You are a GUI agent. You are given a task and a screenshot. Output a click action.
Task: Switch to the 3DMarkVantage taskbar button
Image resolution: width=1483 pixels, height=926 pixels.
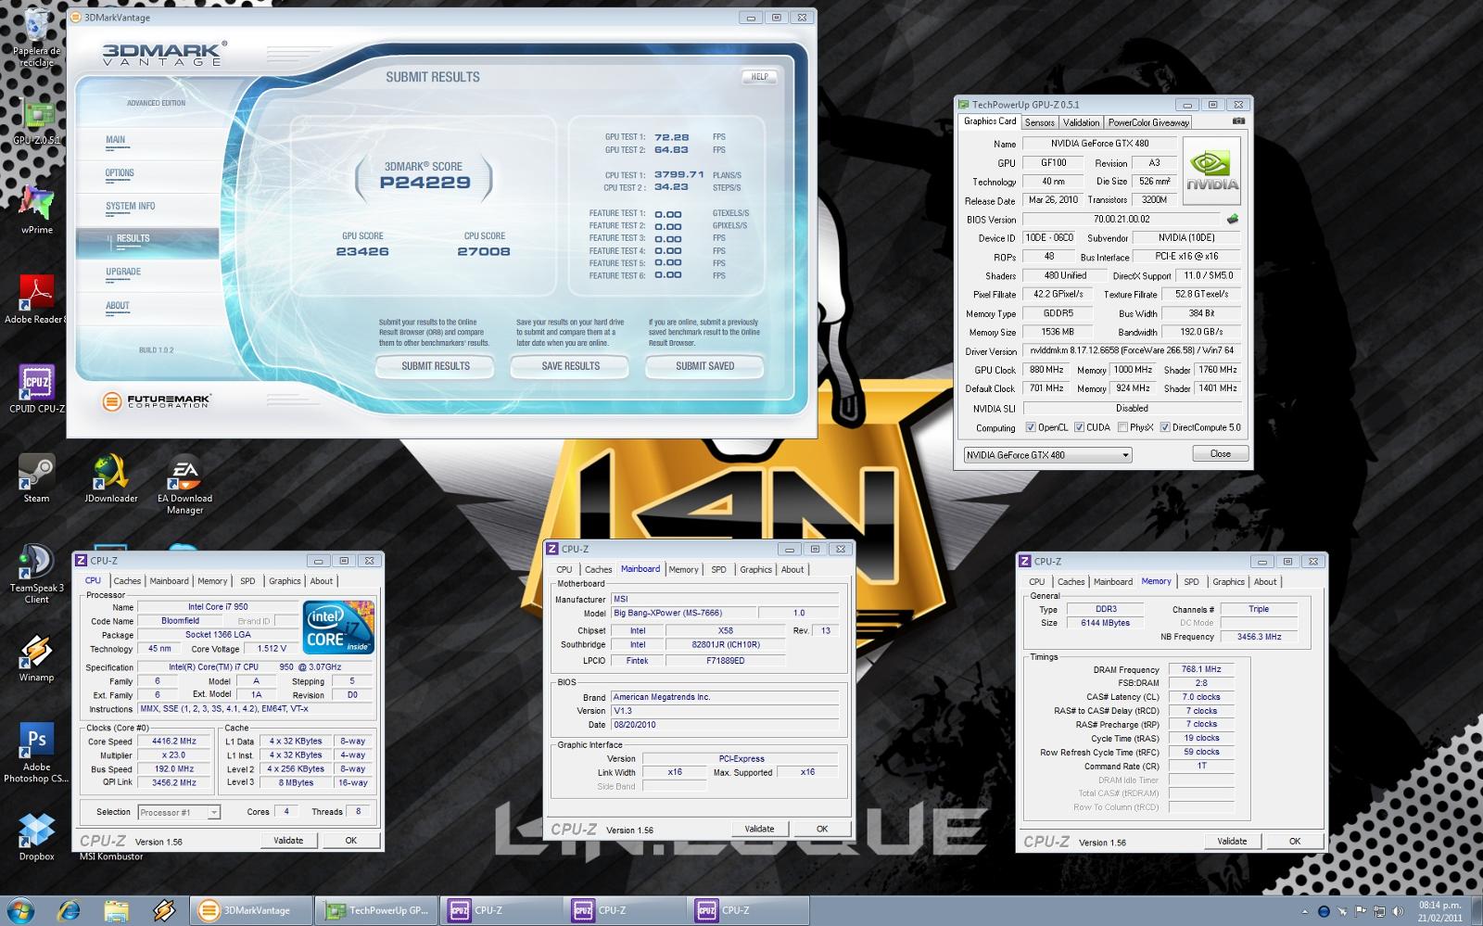250,910
